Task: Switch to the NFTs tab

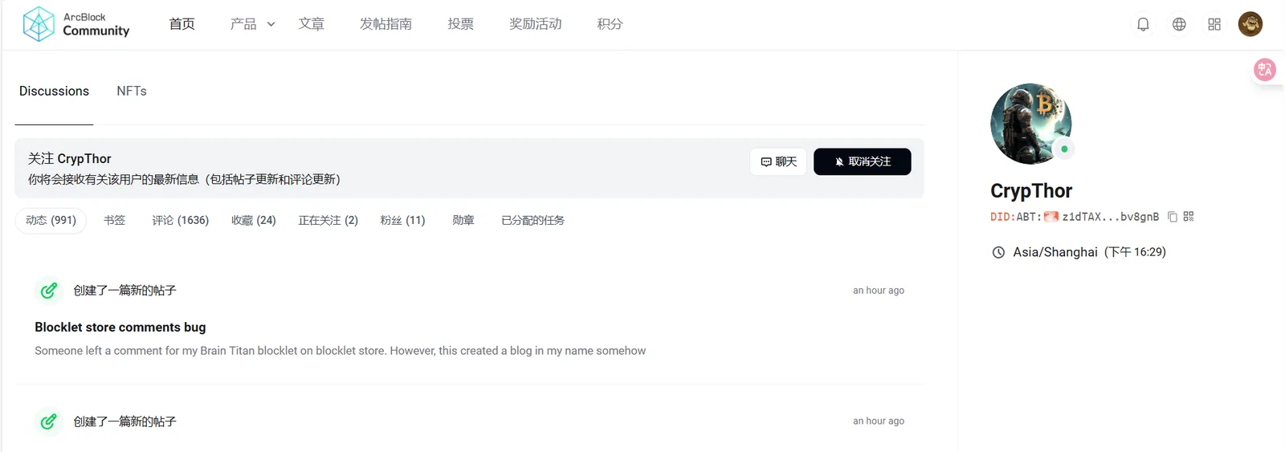Action: [132, 92]
